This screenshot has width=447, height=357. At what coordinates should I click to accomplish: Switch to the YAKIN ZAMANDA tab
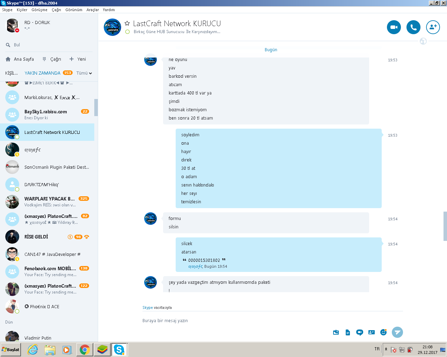[42, 73]
